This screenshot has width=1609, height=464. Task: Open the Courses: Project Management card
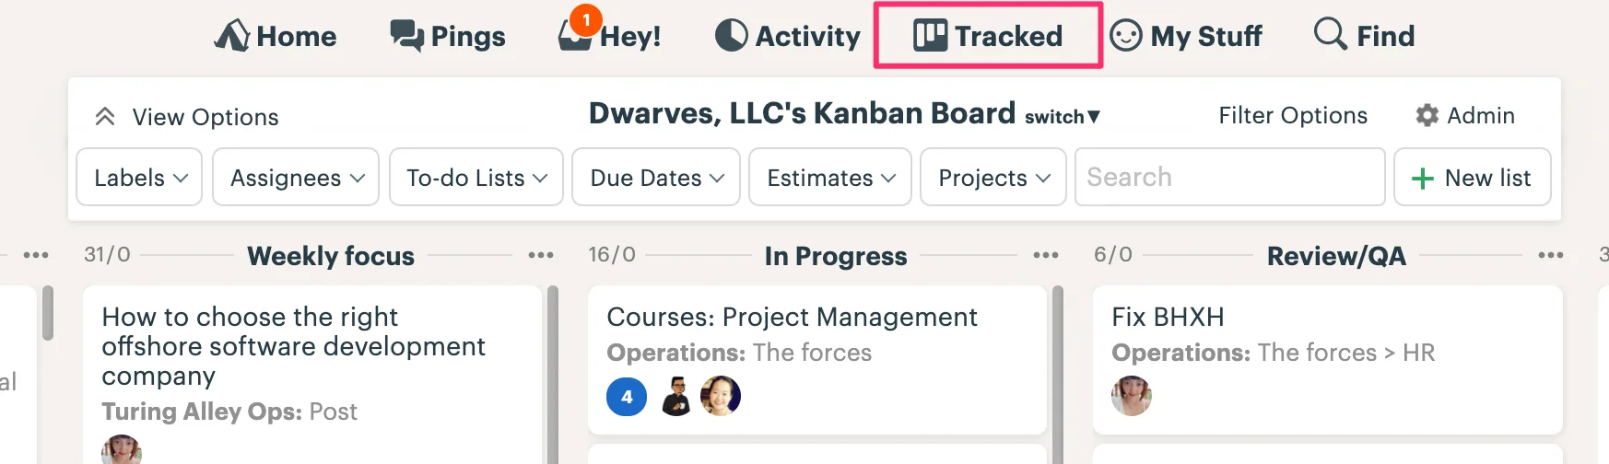pyautogui.click(x=817, y=360)
